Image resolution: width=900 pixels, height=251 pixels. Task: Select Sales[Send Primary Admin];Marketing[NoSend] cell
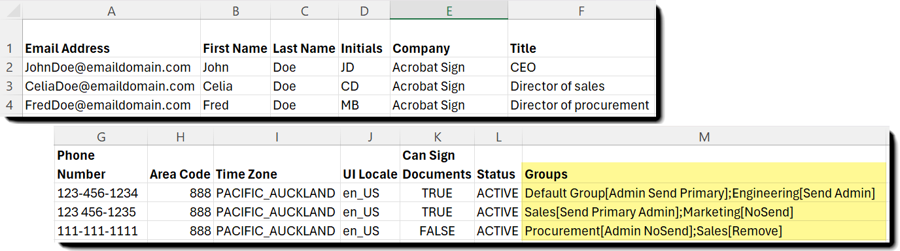704,212
